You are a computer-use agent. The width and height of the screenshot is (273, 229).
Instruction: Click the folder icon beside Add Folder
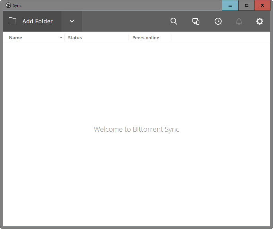pos(12,21)
